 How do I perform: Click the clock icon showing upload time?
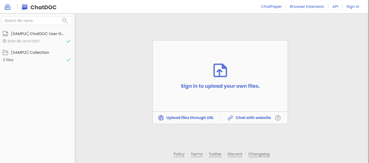pyautogui.click(x=4, y=41)
